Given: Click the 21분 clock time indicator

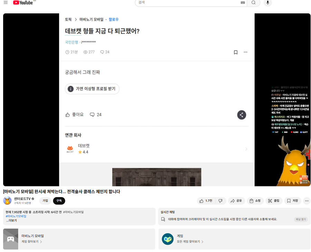Looking at the screenshot, I should point(72,52).
